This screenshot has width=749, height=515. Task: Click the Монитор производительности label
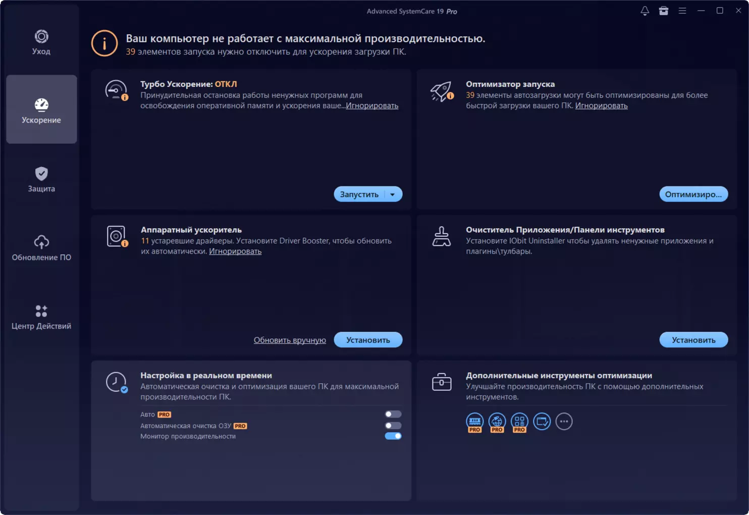(x=188, y=436)
